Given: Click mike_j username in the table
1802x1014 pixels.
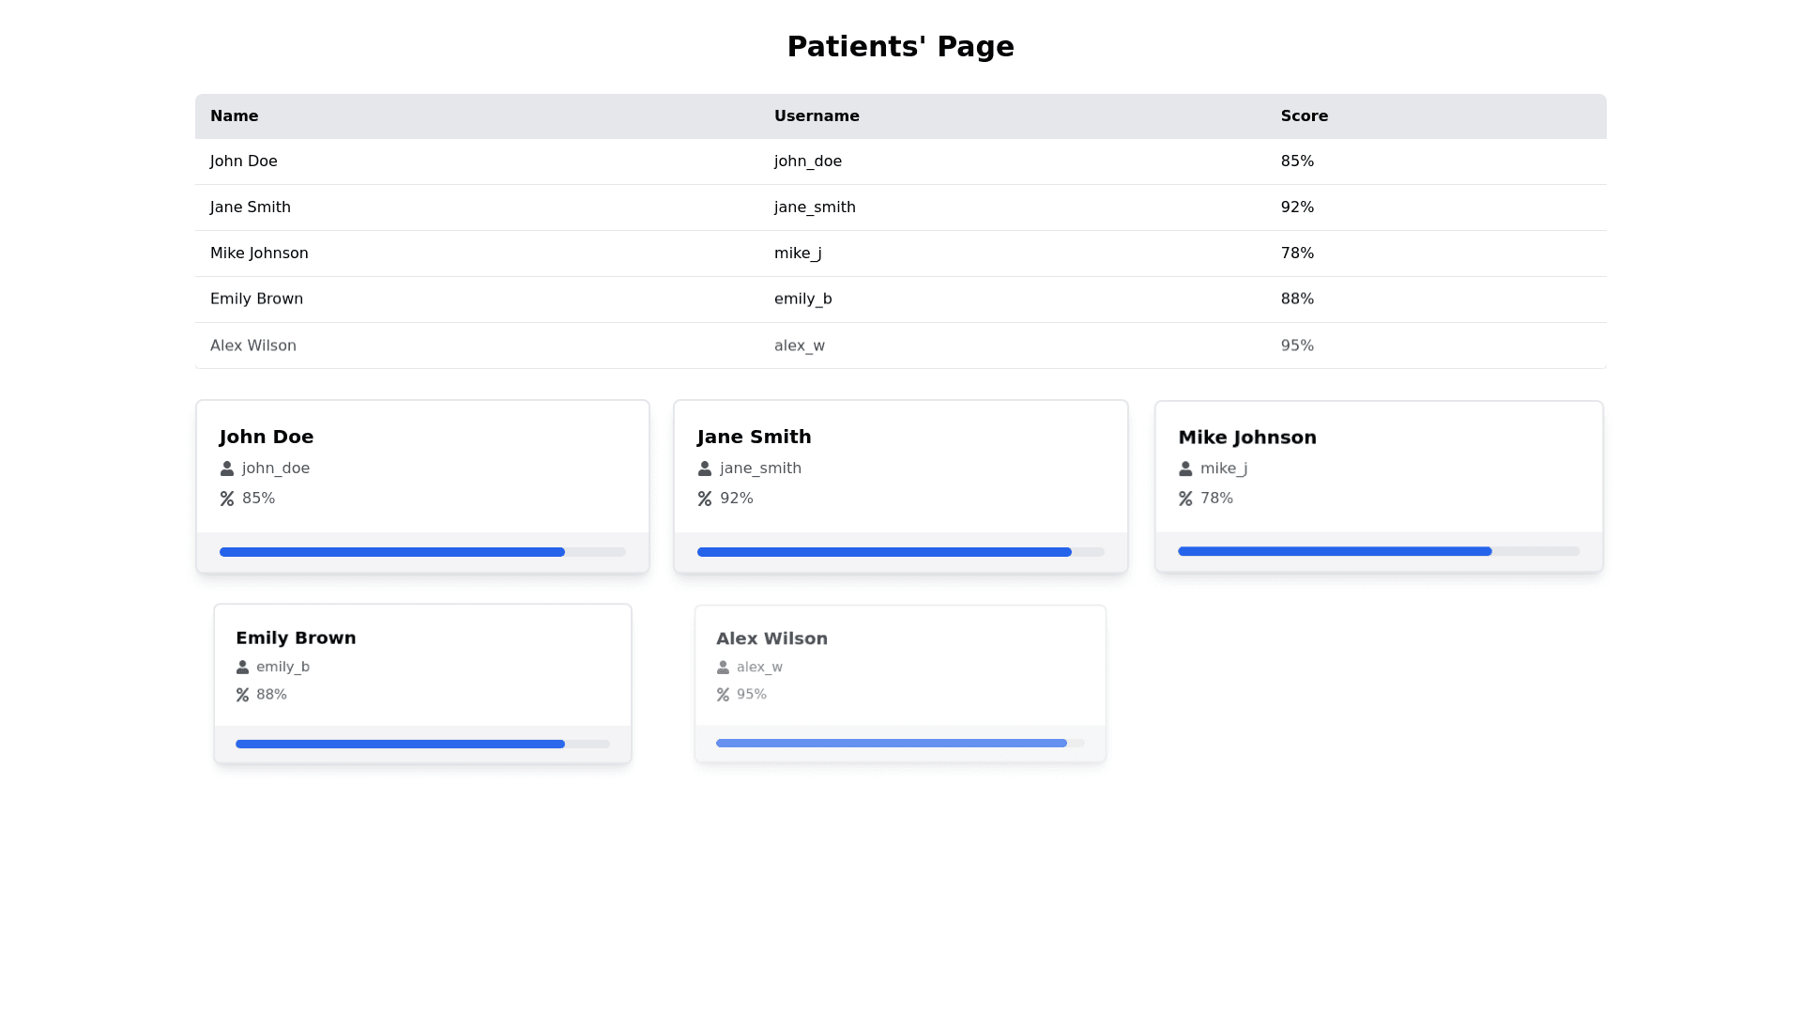Looking at the screenshot, I should pos(798,253).
